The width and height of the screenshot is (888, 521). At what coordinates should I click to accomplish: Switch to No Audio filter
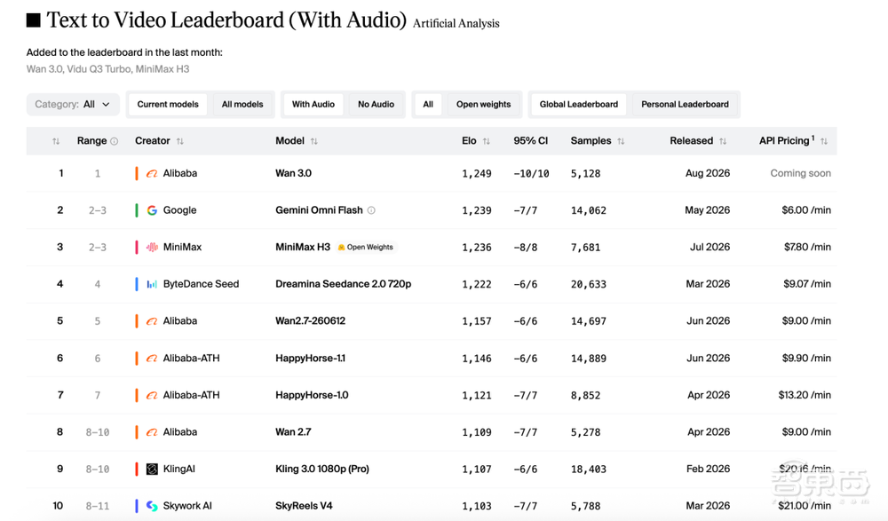[x=376, y=104]
